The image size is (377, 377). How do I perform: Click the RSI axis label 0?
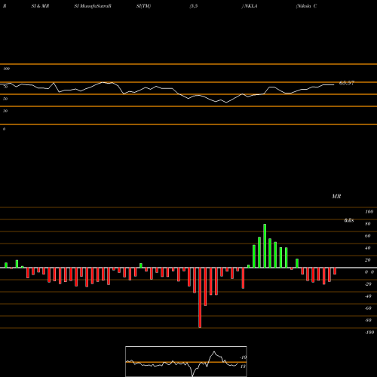point(4,129)
